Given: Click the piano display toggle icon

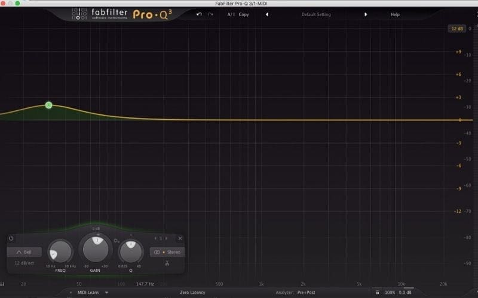Looking at the screenshot, I should 2,284.
